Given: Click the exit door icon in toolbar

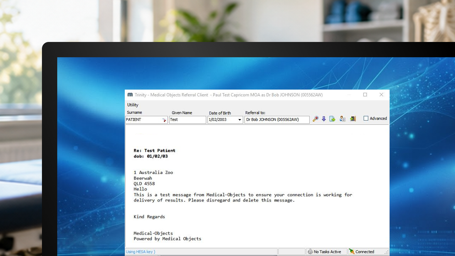Looking at the screenshot, I should coord(353,119).
